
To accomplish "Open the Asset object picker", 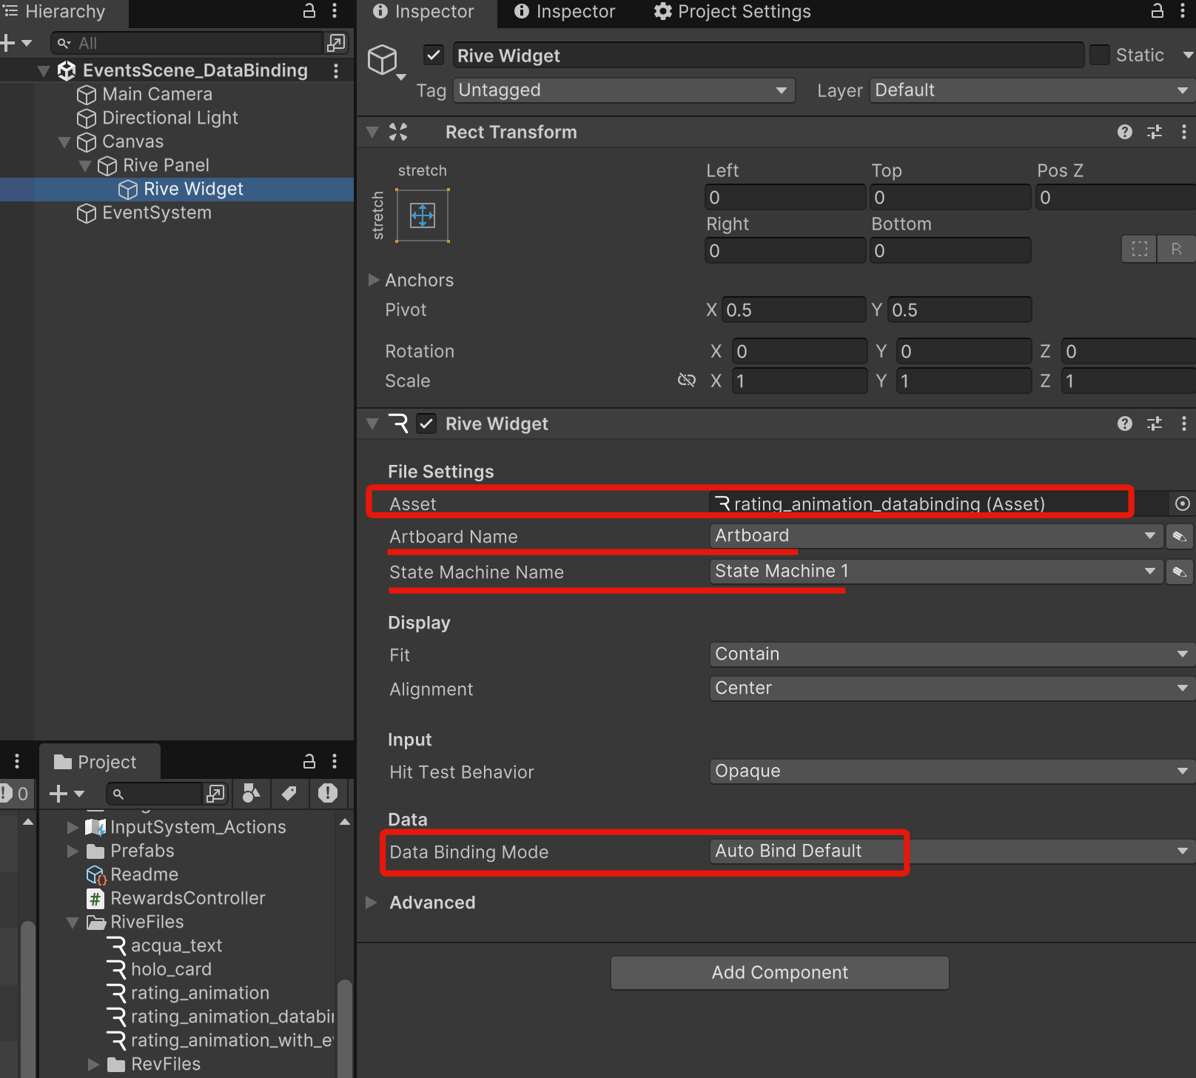I will click(1183, 503).
